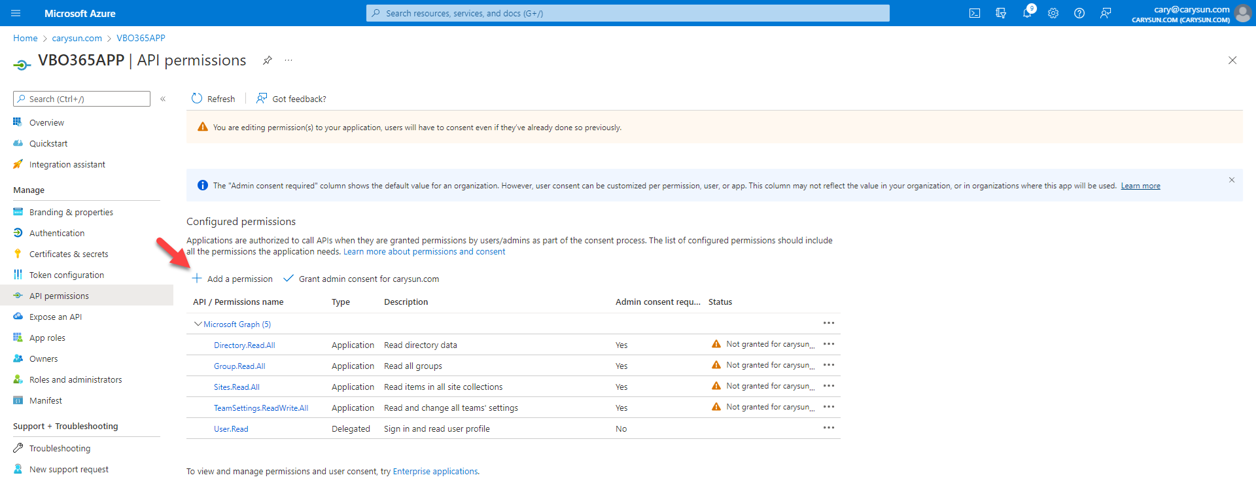
Task: Click the Microsoft Azure logo text
Action: coord(80,13)
